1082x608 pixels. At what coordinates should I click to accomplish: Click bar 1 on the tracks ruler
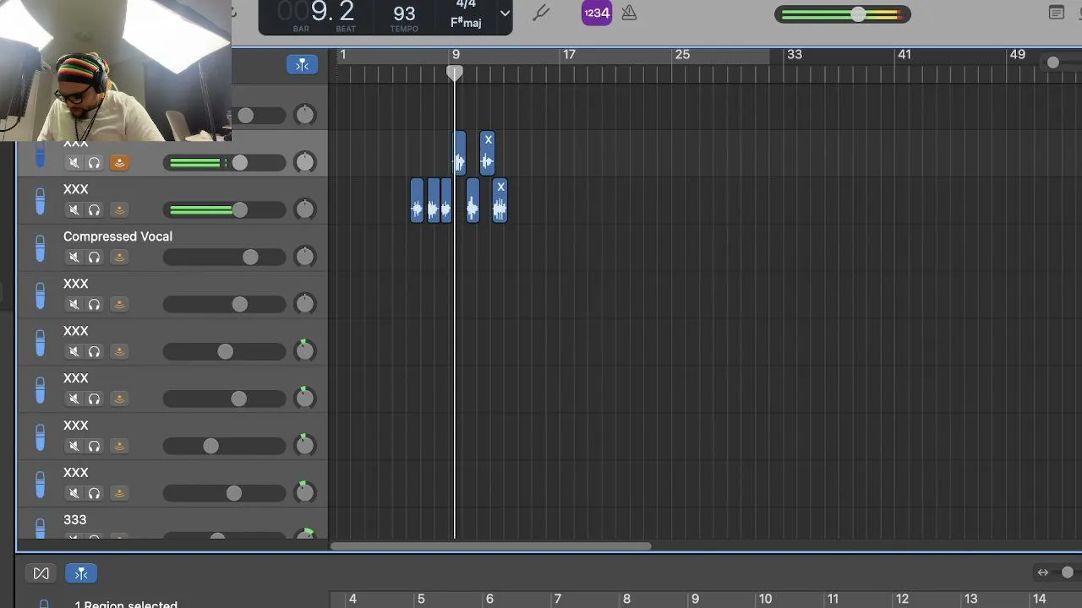(x=342, y=55)
